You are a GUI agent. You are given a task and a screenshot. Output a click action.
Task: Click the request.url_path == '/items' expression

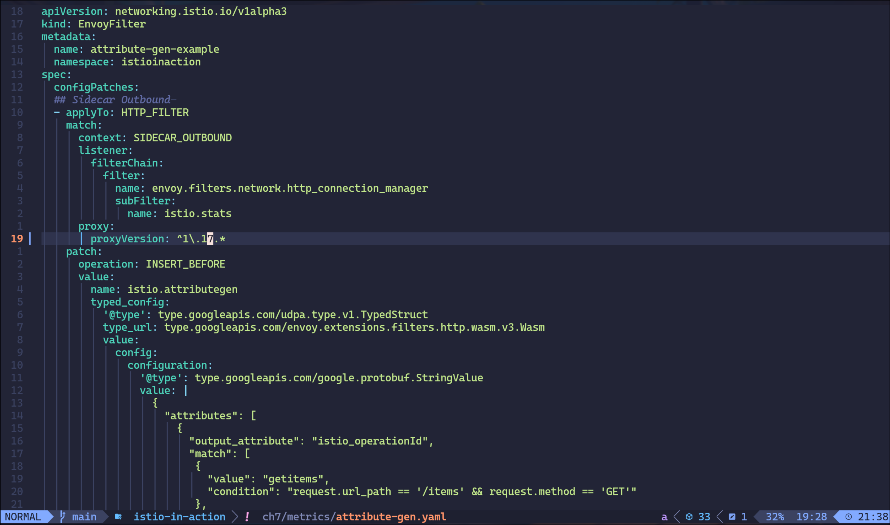pyautogui.click(x=378, y=492)
